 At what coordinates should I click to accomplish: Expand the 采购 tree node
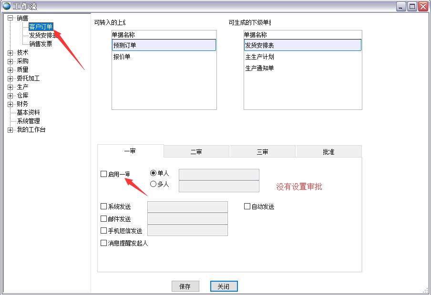click(x=10, y=61)
